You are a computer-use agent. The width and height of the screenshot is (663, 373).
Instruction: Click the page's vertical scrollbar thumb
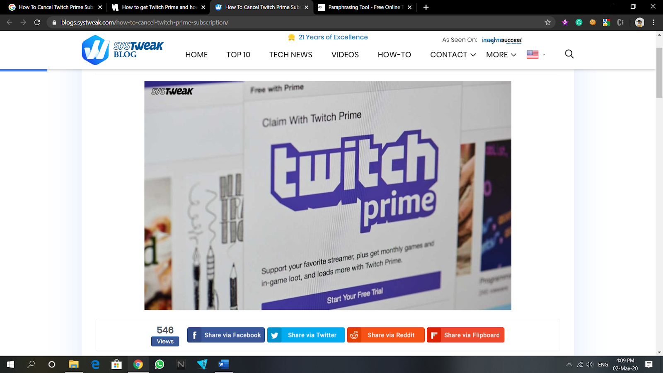[x=659, y=73]
